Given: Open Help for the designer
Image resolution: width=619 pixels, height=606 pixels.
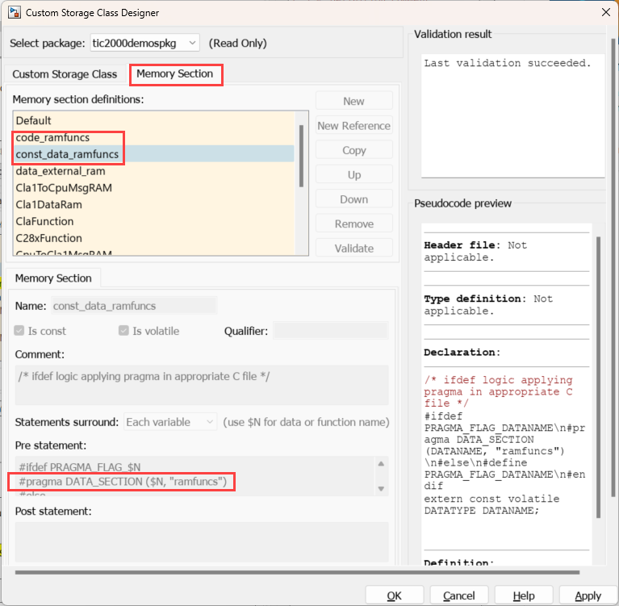Looking at the screenshot, I should tap(524, 596).
